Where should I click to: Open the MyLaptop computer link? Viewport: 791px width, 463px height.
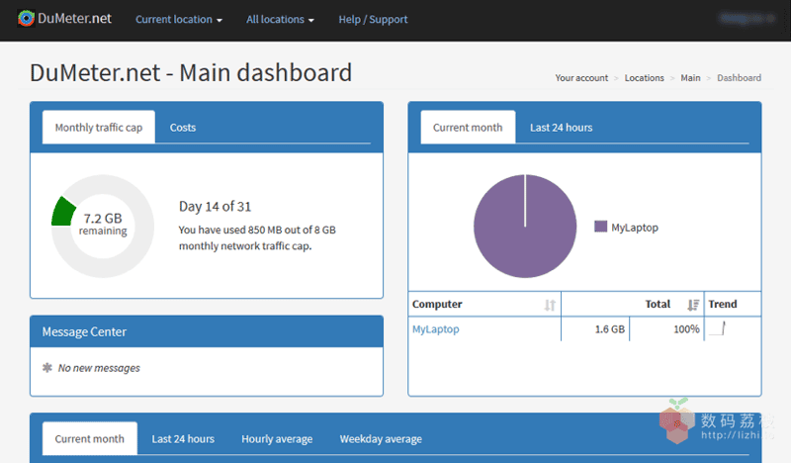tap(436, 329)
